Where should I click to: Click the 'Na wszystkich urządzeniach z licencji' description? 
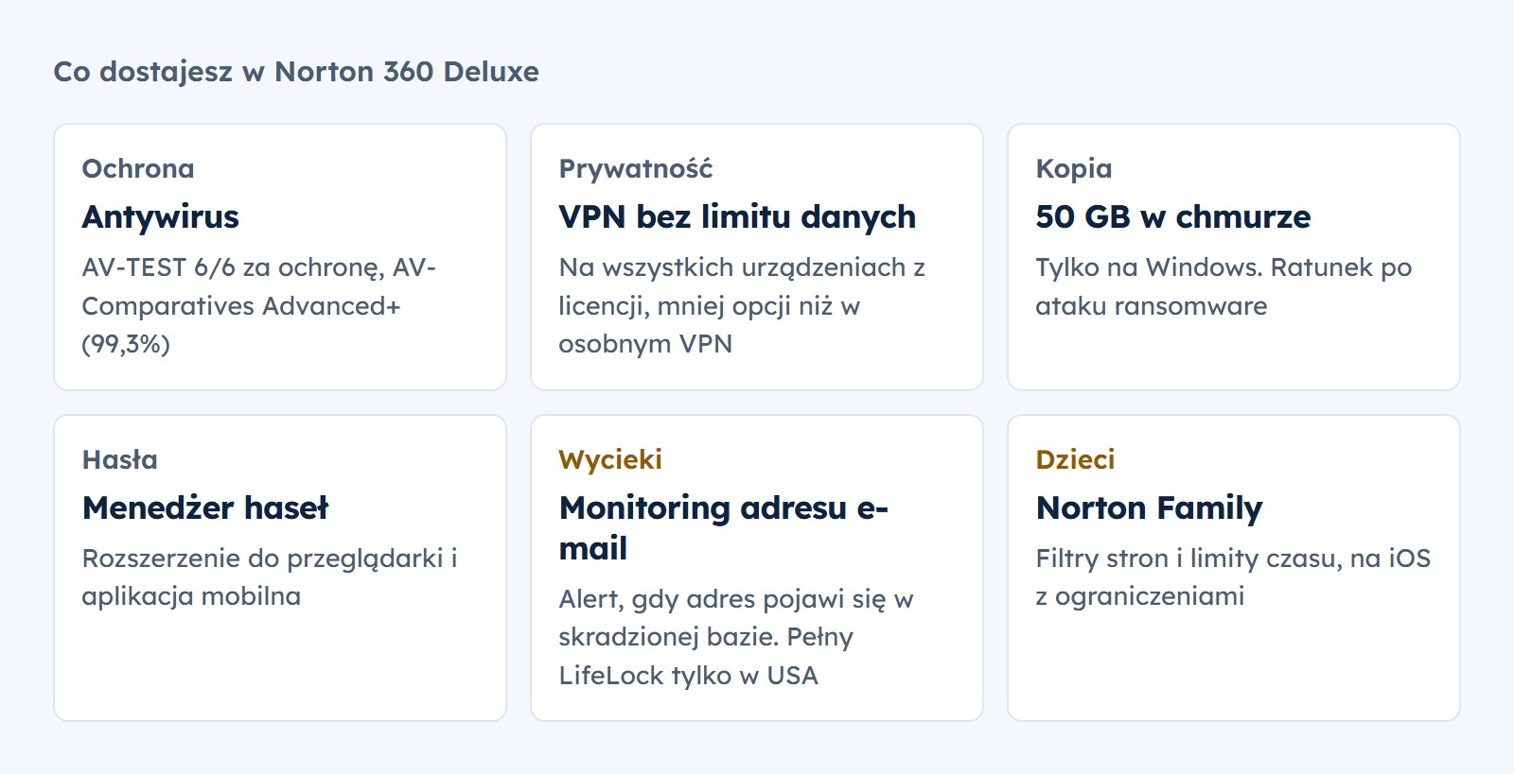pyautogui.click(x=742, y=305)
